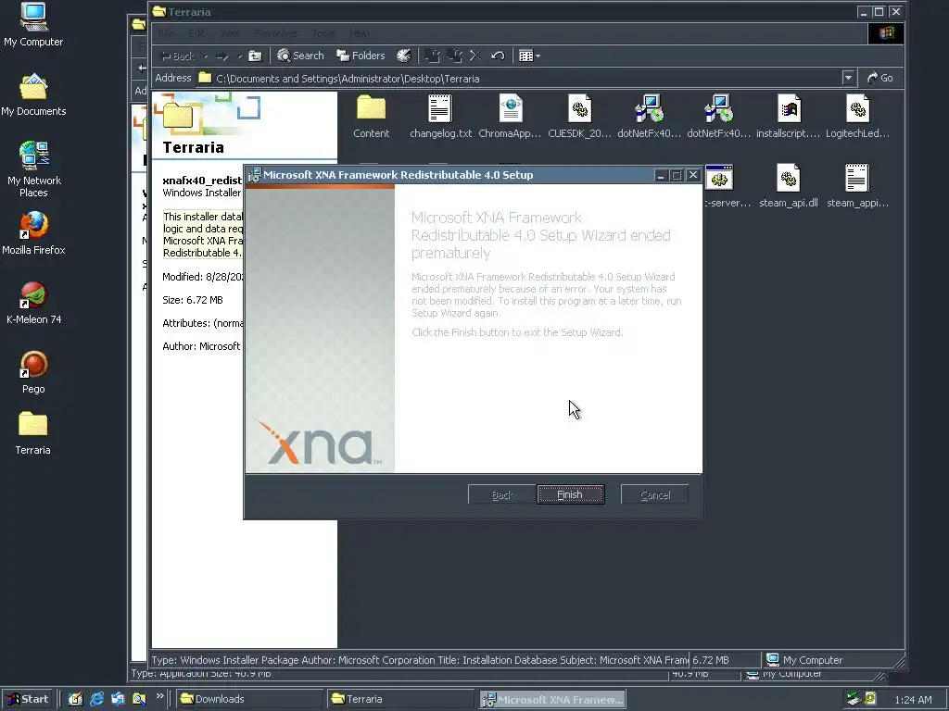This screenshot has height=711, width=949.
Task: Launch K-Meleon 74 from desktop
Action: [x=33, y=303]
